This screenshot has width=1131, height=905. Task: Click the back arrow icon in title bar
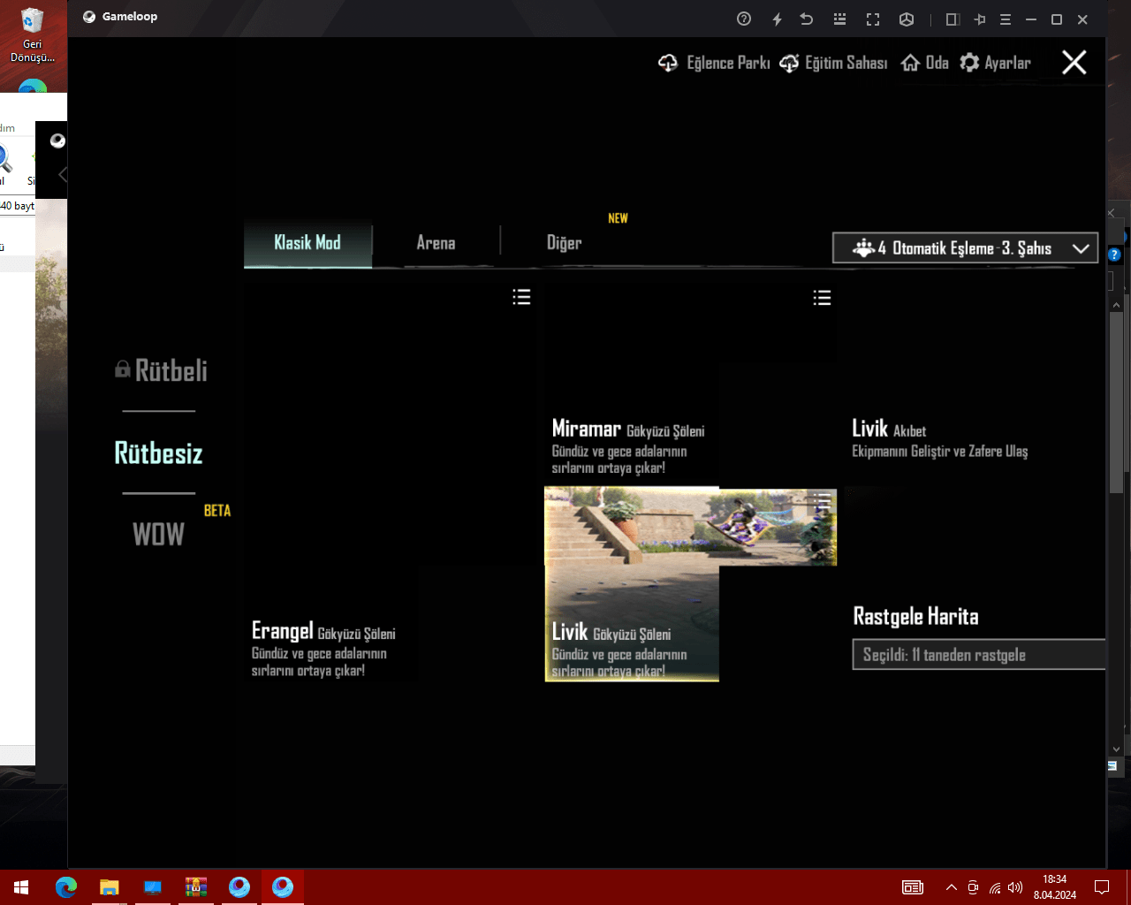point(807,19)
